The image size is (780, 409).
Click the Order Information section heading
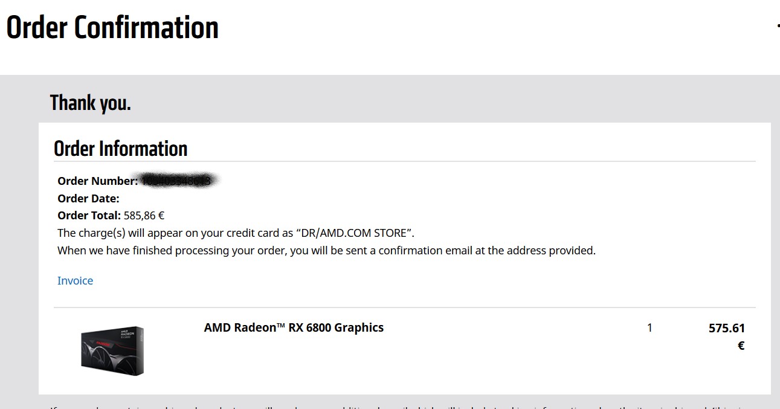click(120, 149)
